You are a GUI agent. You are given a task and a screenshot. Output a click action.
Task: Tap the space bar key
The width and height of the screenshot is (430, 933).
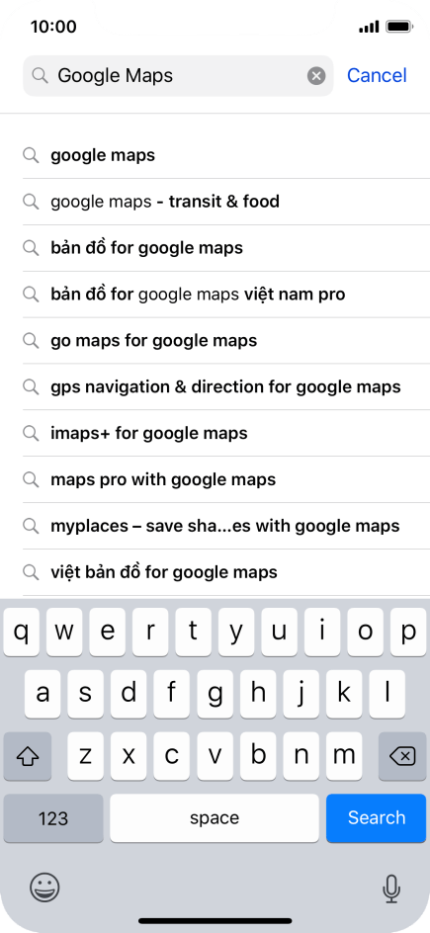point(215,817)
